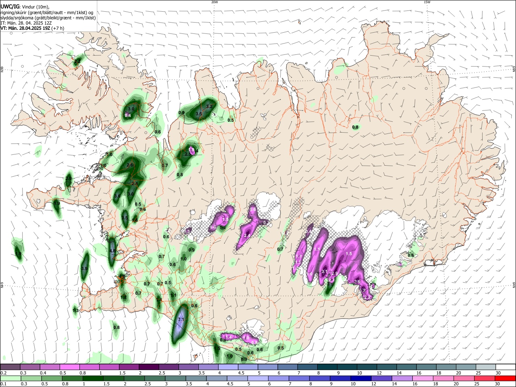Click the '15W' longitude label
516x387 pixels.
[x=427, y=2]
